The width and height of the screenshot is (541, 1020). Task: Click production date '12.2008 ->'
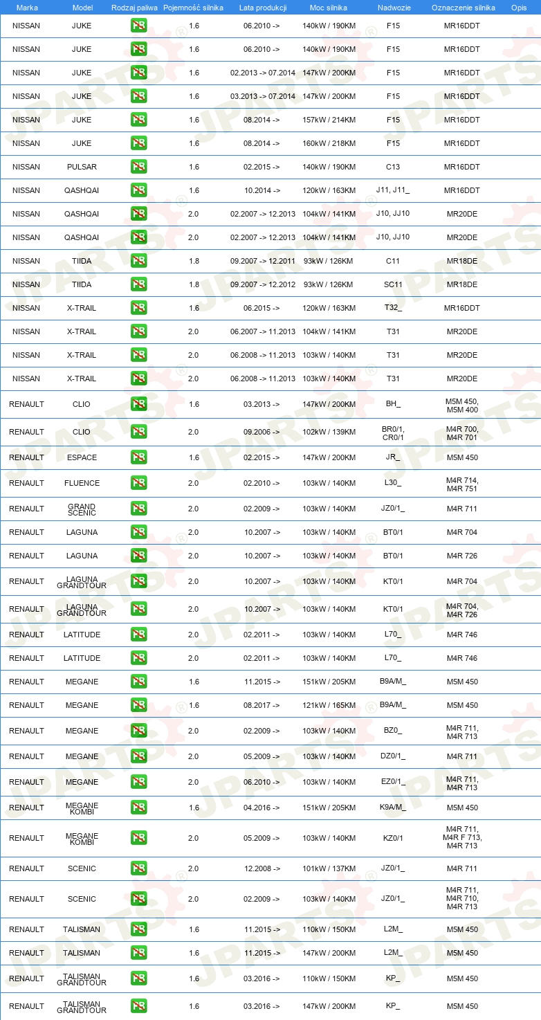(x=262, y=868)
